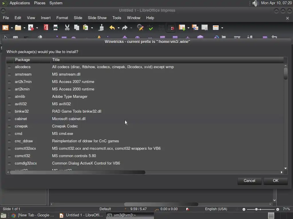Image resolution: width=293 pixels, height=219 pixels.
Task: Open the Slide Show menu
Action: click(97, 18)
